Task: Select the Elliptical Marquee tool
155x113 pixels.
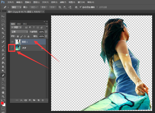Action: click(x=3, y=21)
